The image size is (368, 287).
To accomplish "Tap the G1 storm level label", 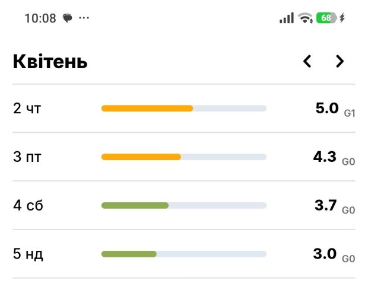I will [349, 112].
